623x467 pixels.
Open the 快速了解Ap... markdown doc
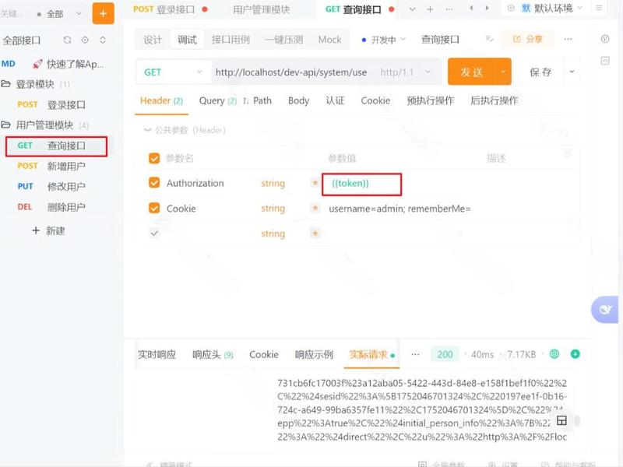point(52,64)
